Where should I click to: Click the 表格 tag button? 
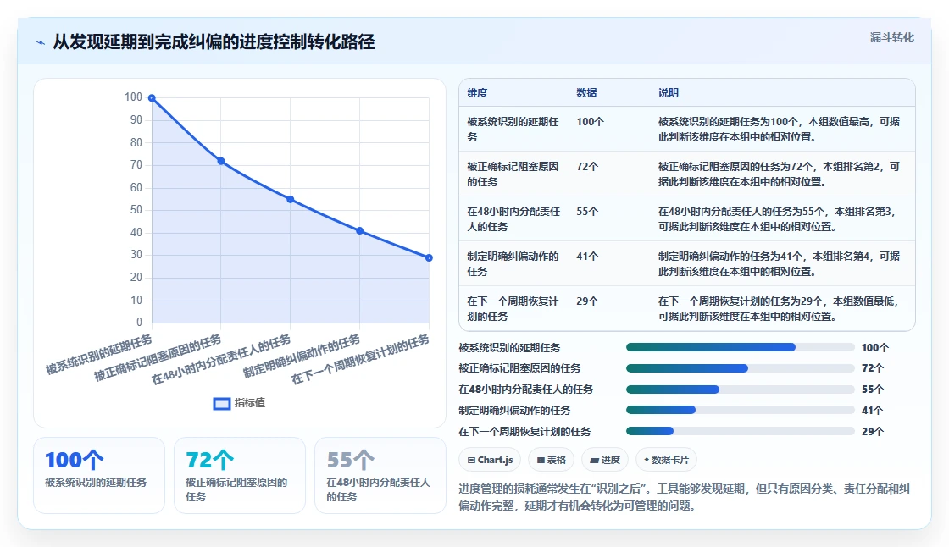[x=551, y=460]
